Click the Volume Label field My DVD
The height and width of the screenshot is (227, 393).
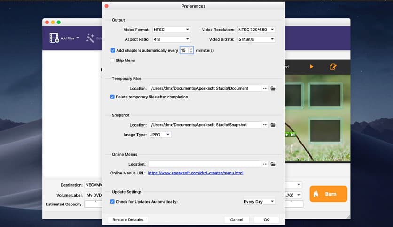coord(94,195)
